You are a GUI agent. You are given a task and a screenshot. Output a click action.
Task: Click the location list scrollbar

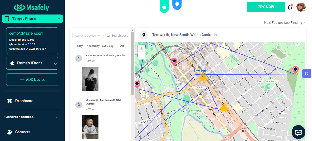coord(133,63)
